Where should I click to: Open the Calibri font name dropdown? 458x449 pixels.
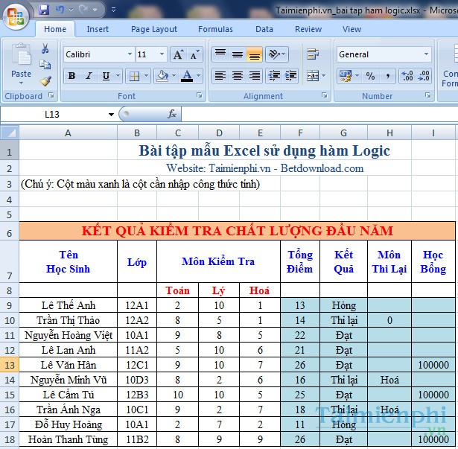[x=130, y=54]
